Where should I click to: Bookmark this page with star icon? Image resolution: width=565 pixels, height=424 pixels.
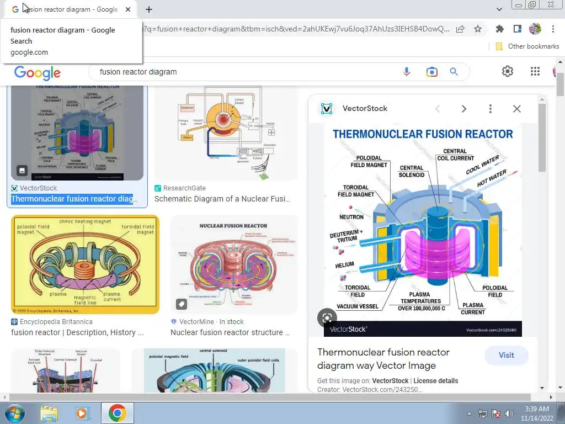coord(478,29)
